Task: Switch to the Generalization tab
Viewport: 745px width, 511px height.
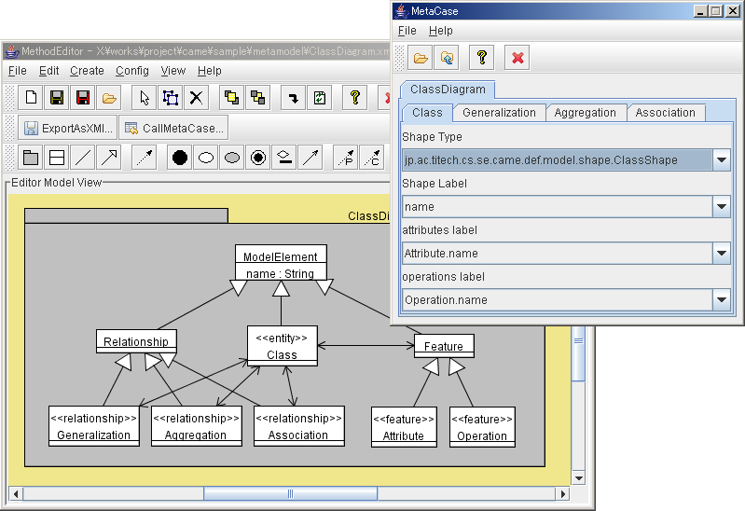Action: (x=499, y=113)
